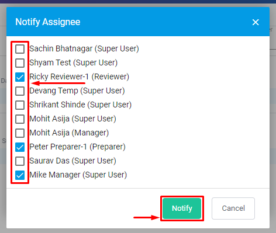Image resolution: width=276 pixels, height=233 pixels.
Task: Click the Notify Assignee dialog title
Action: (x=48, y=22)
